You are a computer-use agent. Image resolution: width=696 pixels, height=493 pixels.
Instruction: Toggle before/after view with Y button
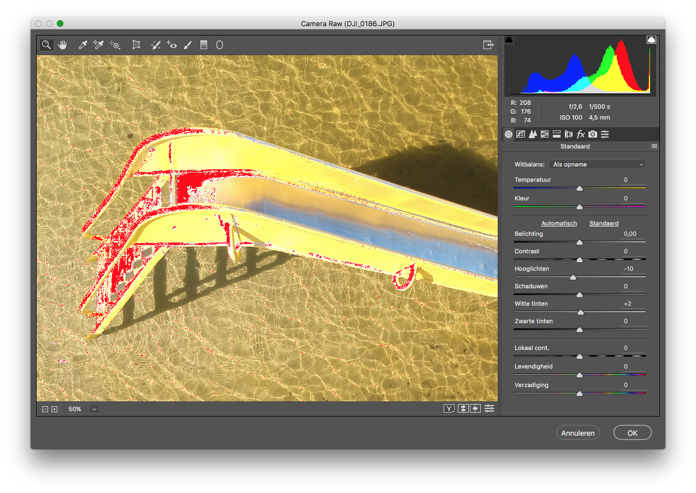click(x=449, y=408)
